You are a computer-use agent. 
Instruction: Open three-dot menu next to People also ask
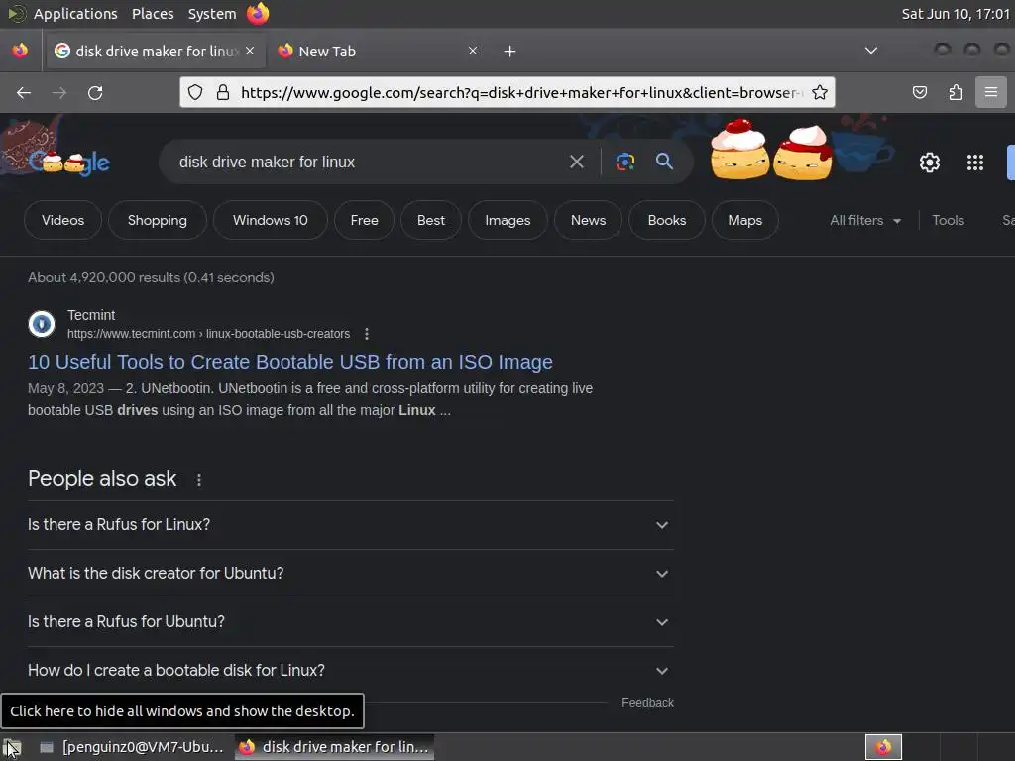click(x=198, y=480)
